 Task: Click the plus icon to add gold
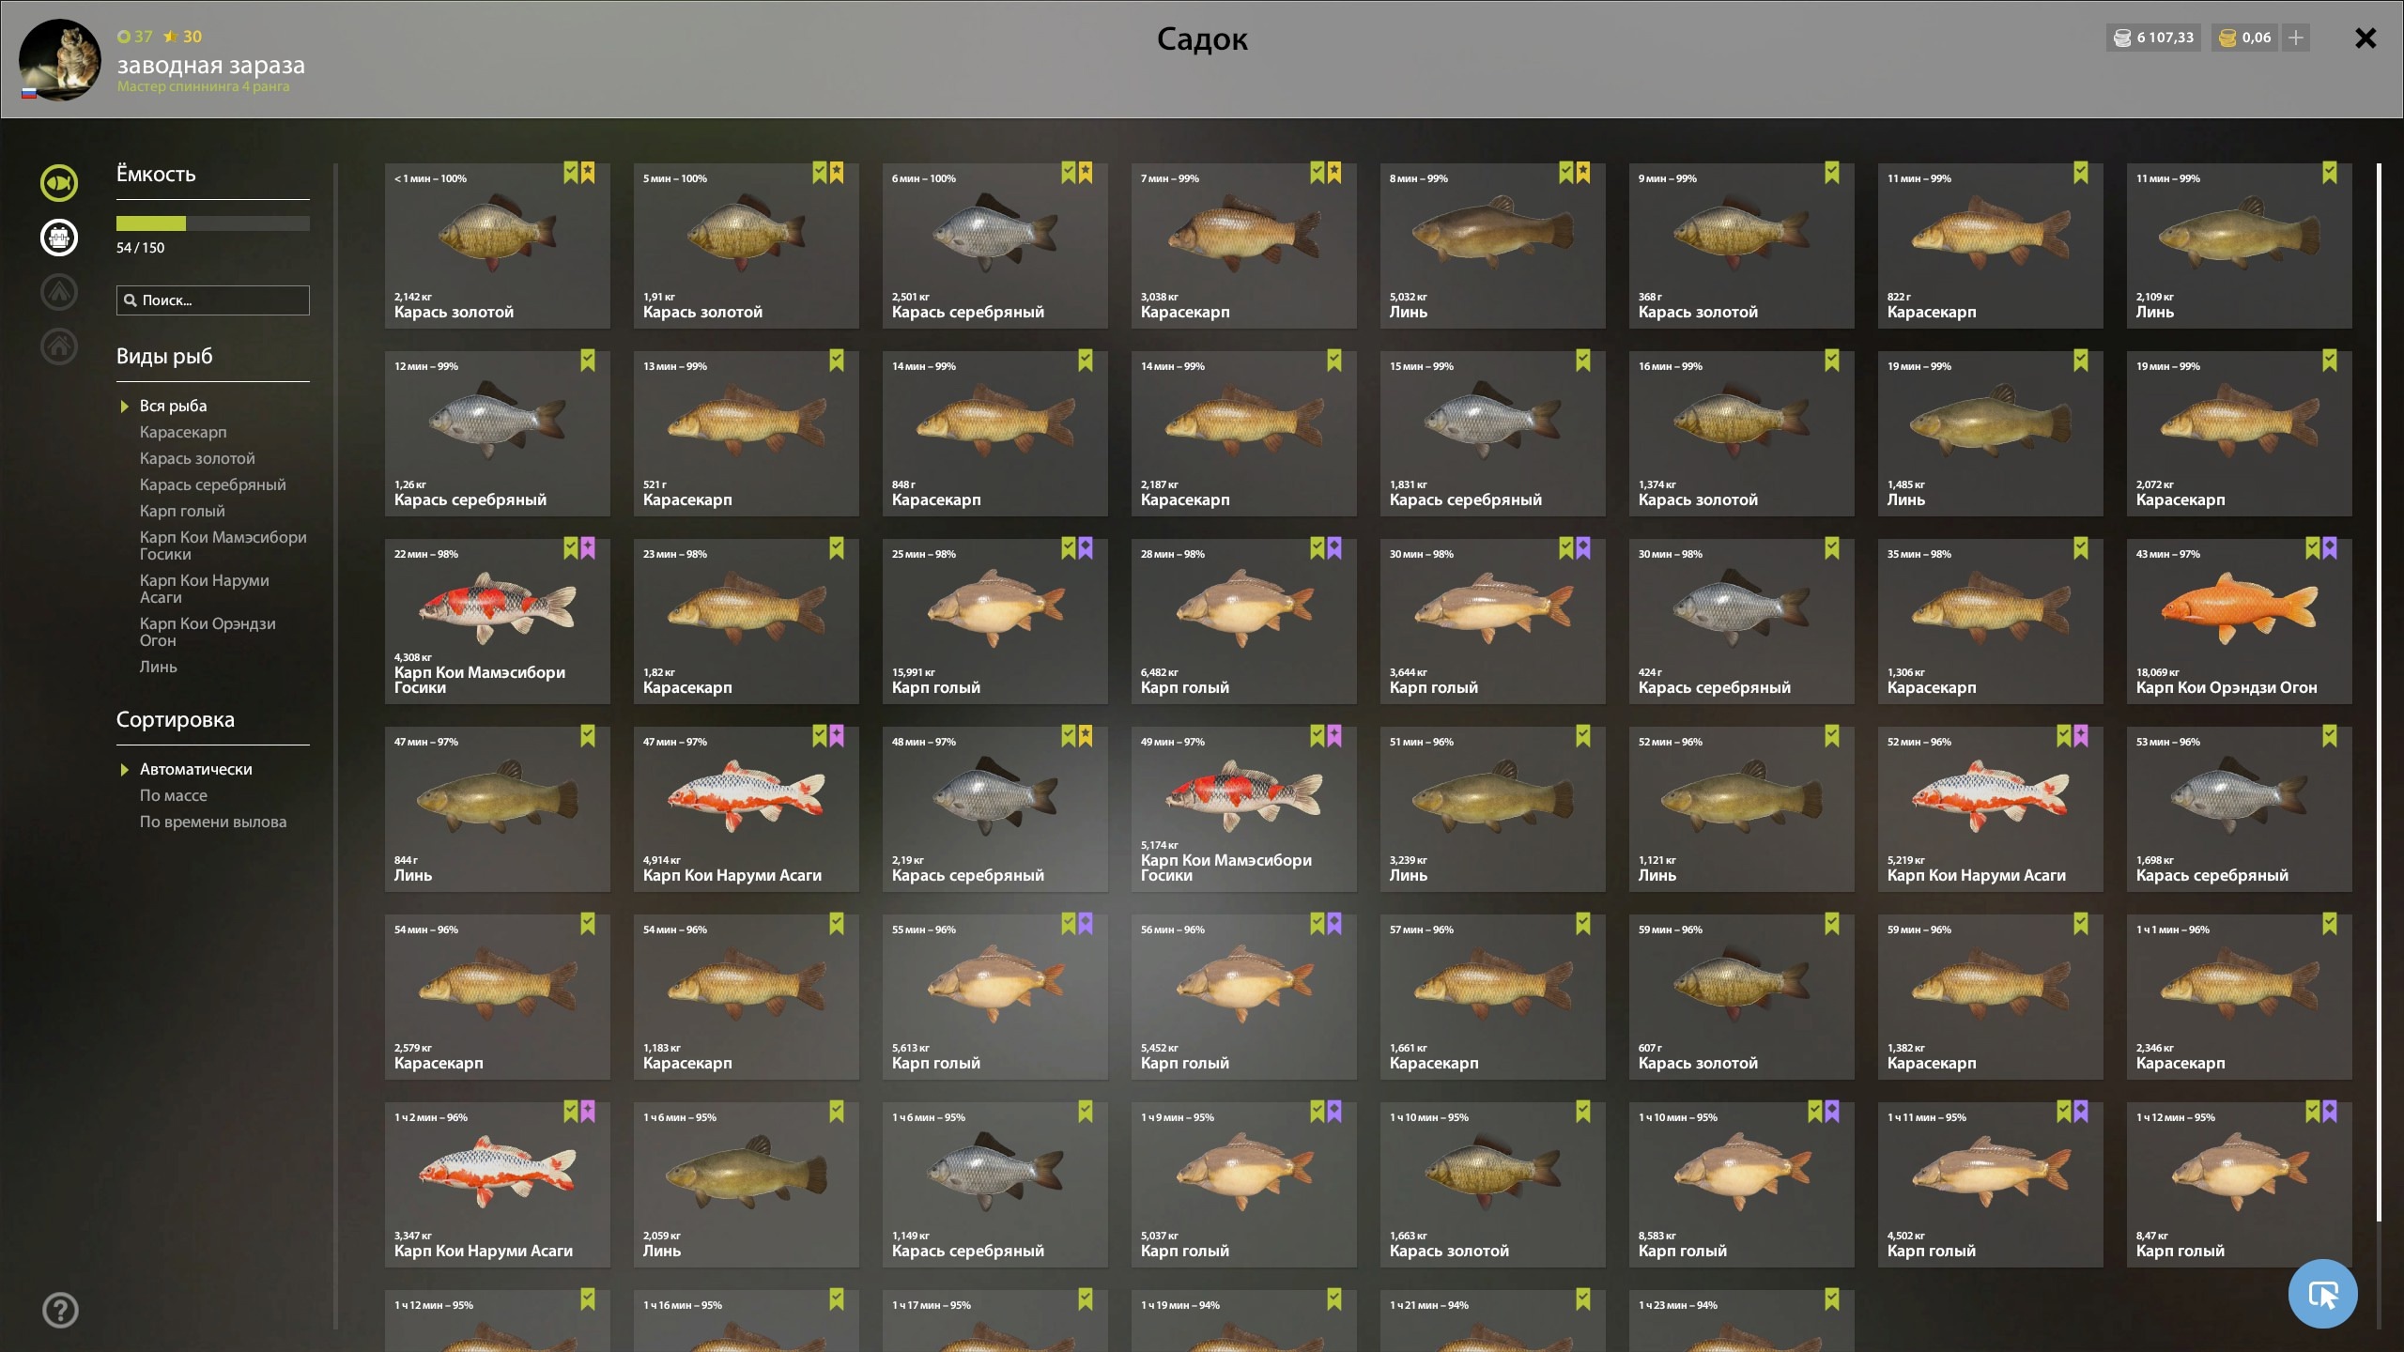(x=2296, y=38)
